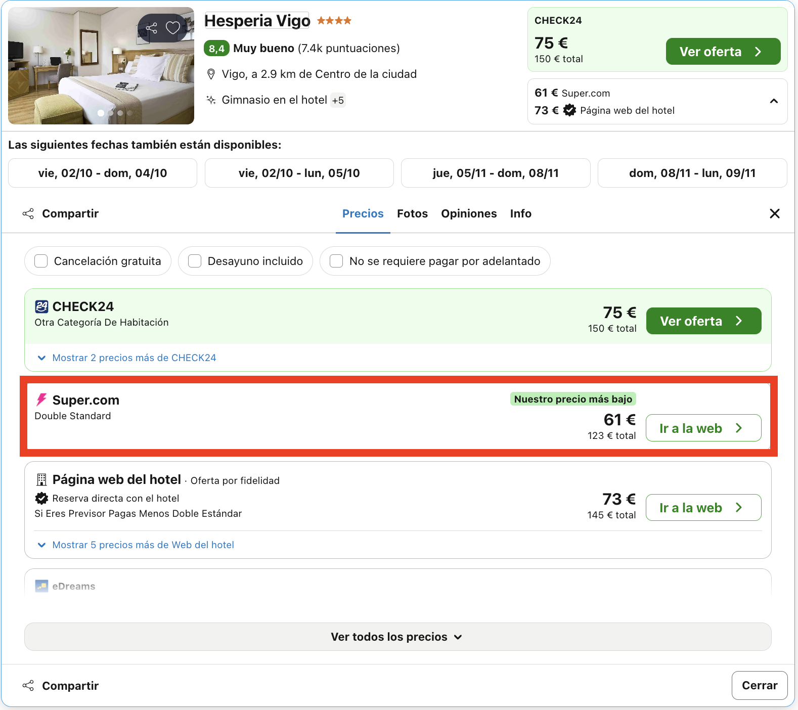Viewport: 798px width, 710px height.
Task: Expand Ver todos los precios
Action: [398, 637]
